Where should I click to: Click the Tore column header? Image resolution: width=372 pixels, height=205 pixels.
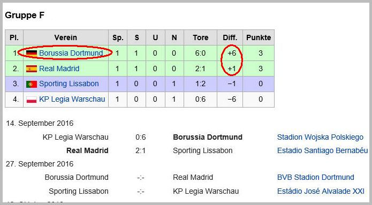[x=201, y=37]
